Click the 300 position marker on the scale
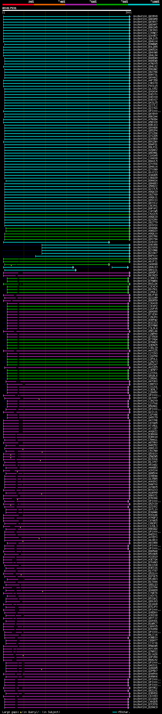The width and height of the screenshot is (162, 714). (128, 13)
